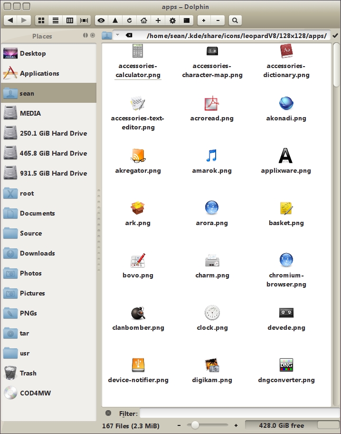341x434 pixels.
Task: Click the plus create-new toolbar icon
Action: coord(158,20)
